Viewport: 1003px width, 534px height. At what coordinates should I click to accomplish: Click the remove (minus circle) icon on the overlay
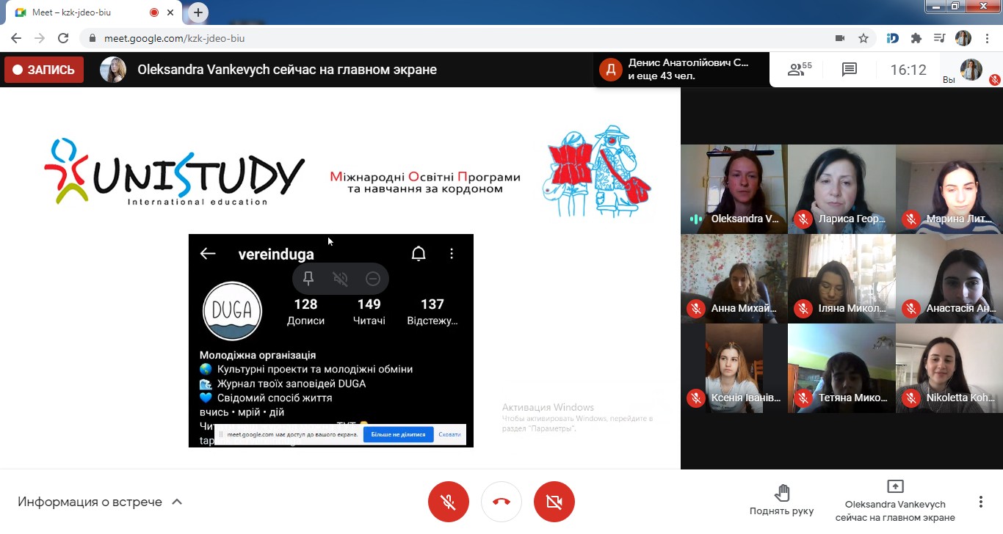372,279
